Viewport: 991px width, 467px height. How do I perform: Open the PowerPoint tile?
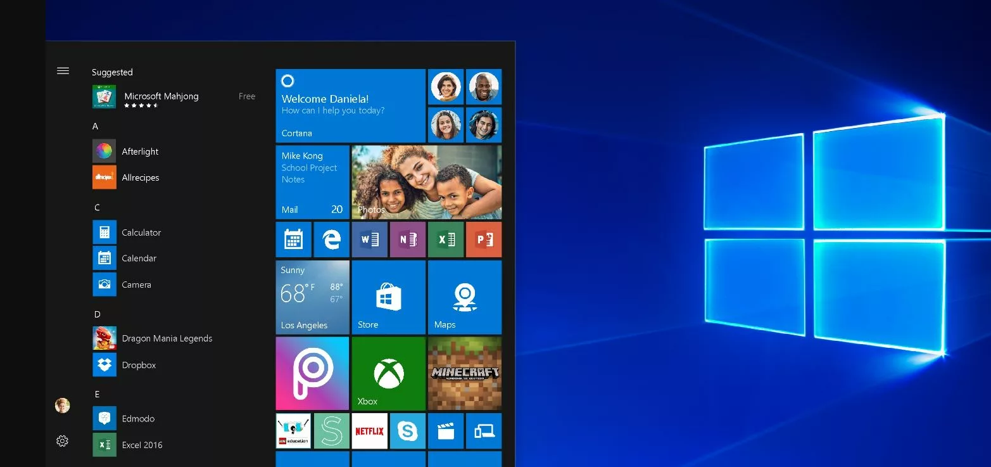(x=484, y=240)
